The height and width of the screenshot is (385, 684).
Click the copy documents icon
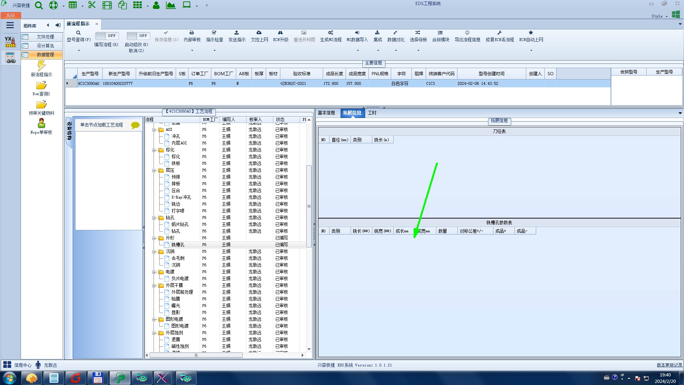(x=123, y=5)
